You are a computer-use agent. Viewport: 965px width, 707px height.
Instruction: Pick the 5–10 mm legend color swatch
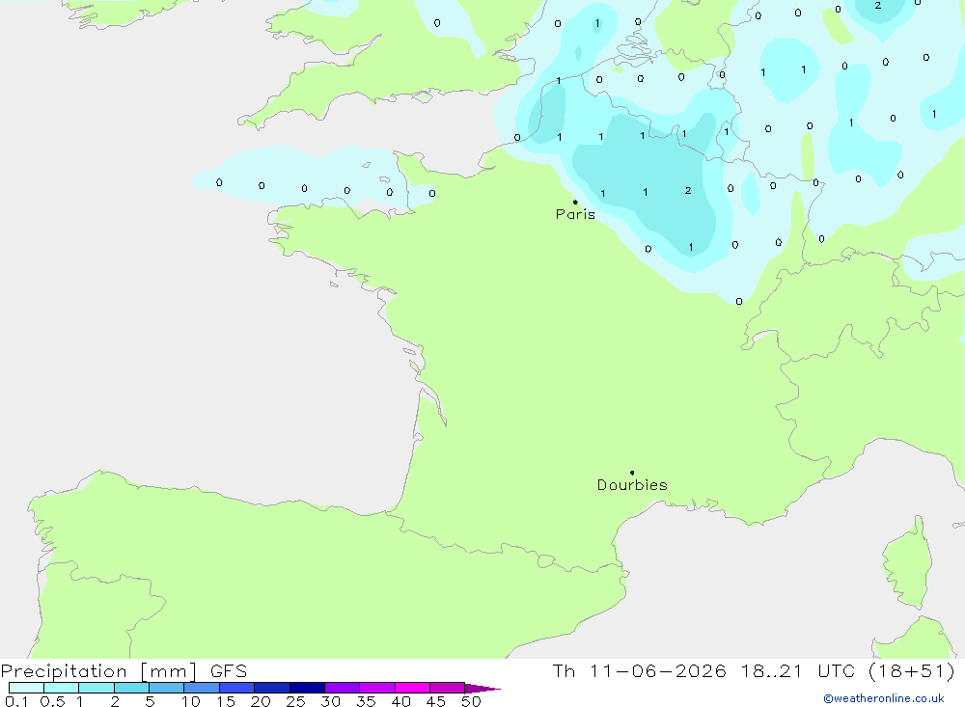(x=167, y=688)
